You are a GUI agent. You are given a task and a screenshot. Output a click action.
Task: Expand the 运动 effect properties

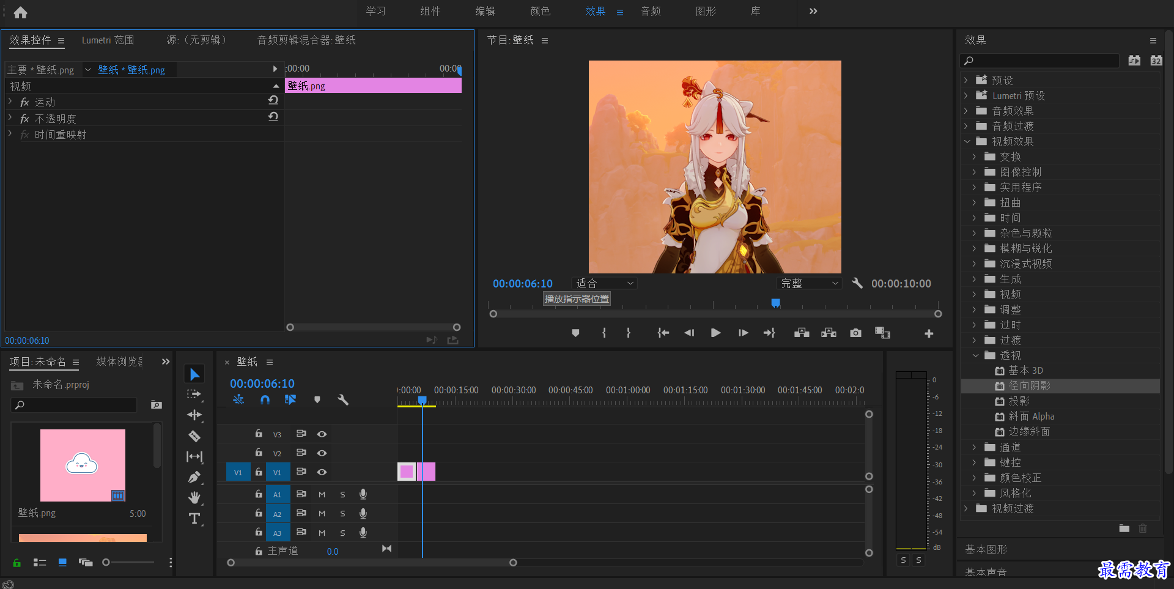pyautogui.click(x=10, y=102)
